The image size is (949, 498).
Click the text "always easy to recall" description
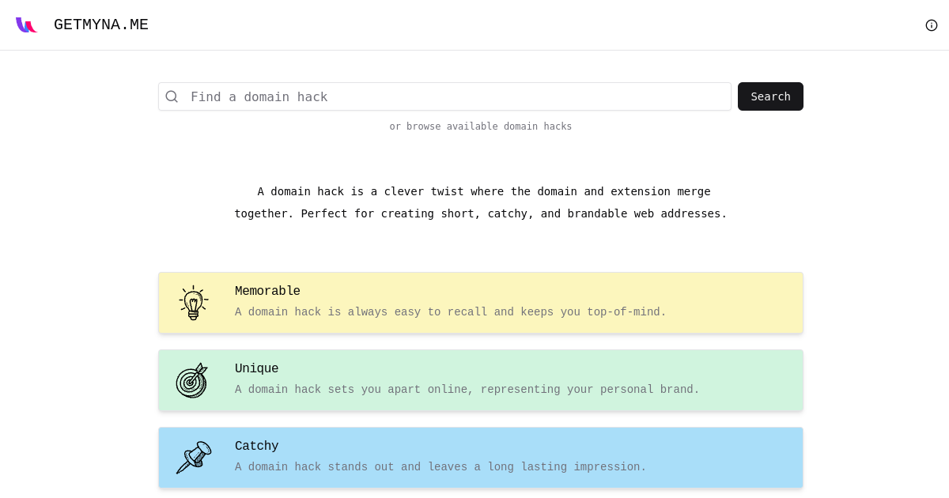[x=417, y=312]
